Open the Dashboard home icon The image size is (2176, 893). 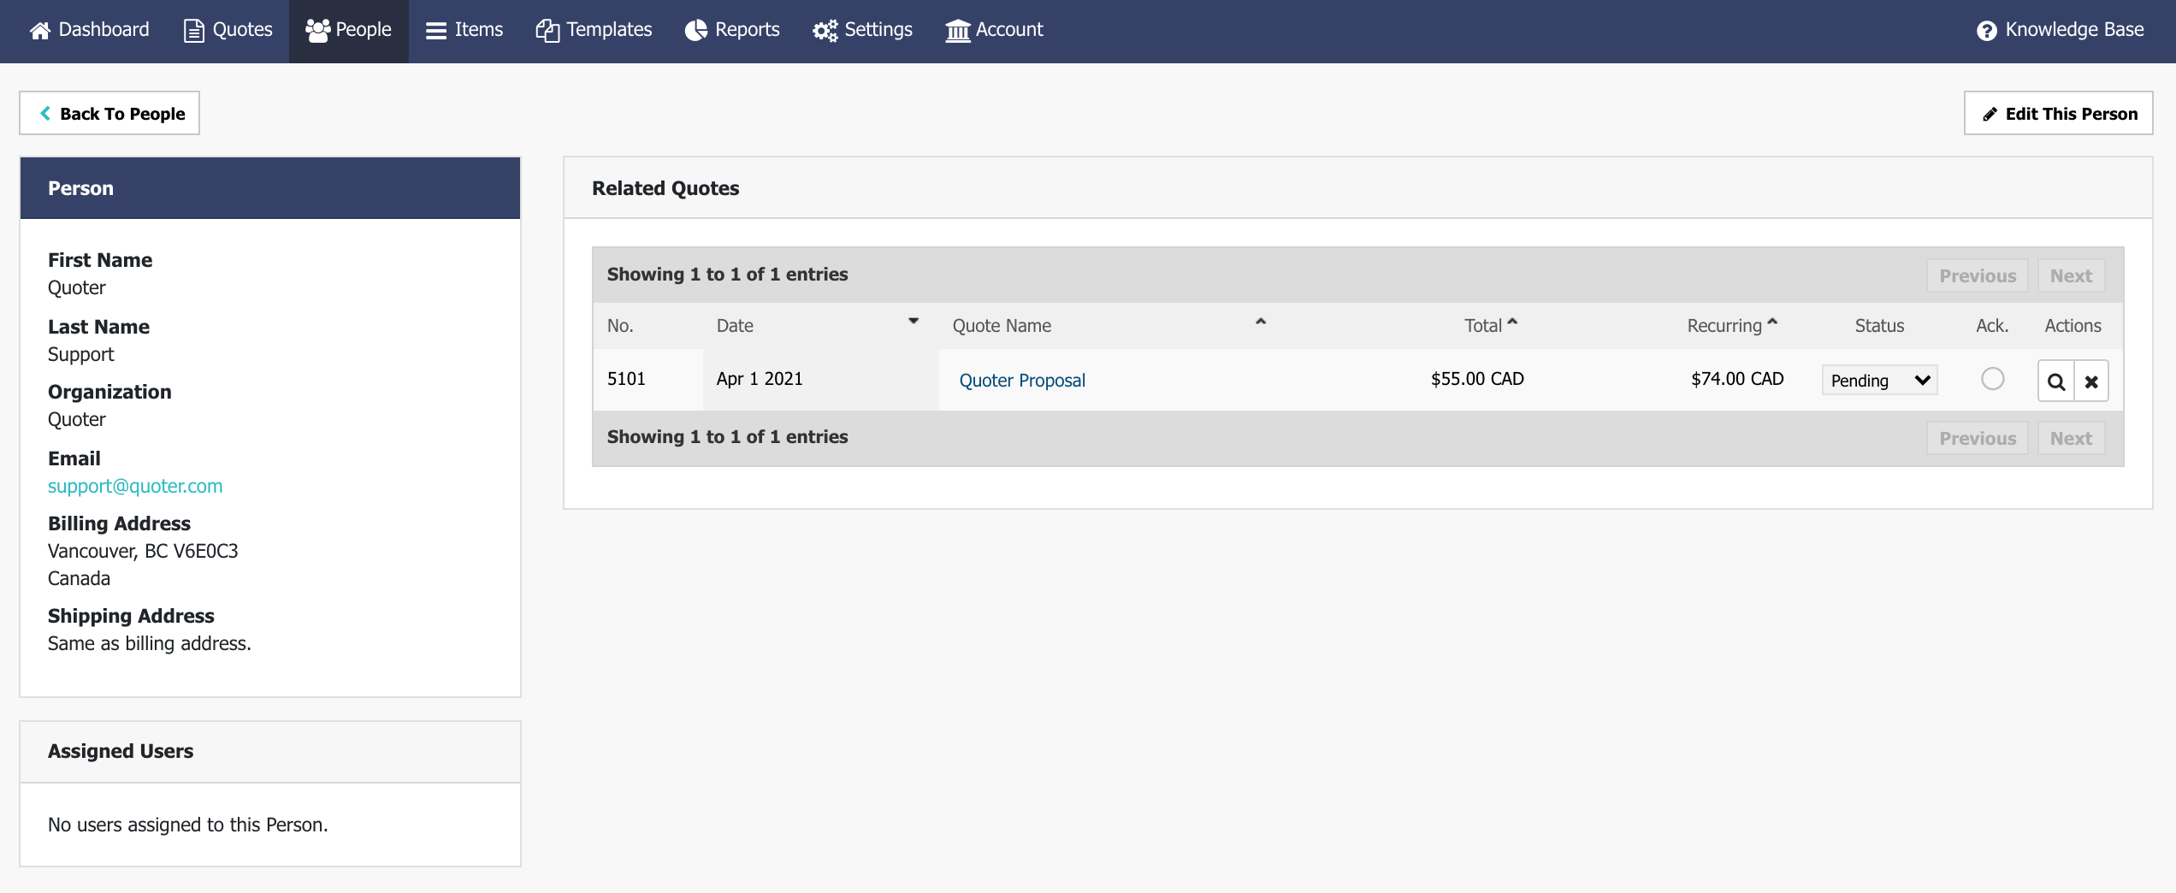point(39,31)
